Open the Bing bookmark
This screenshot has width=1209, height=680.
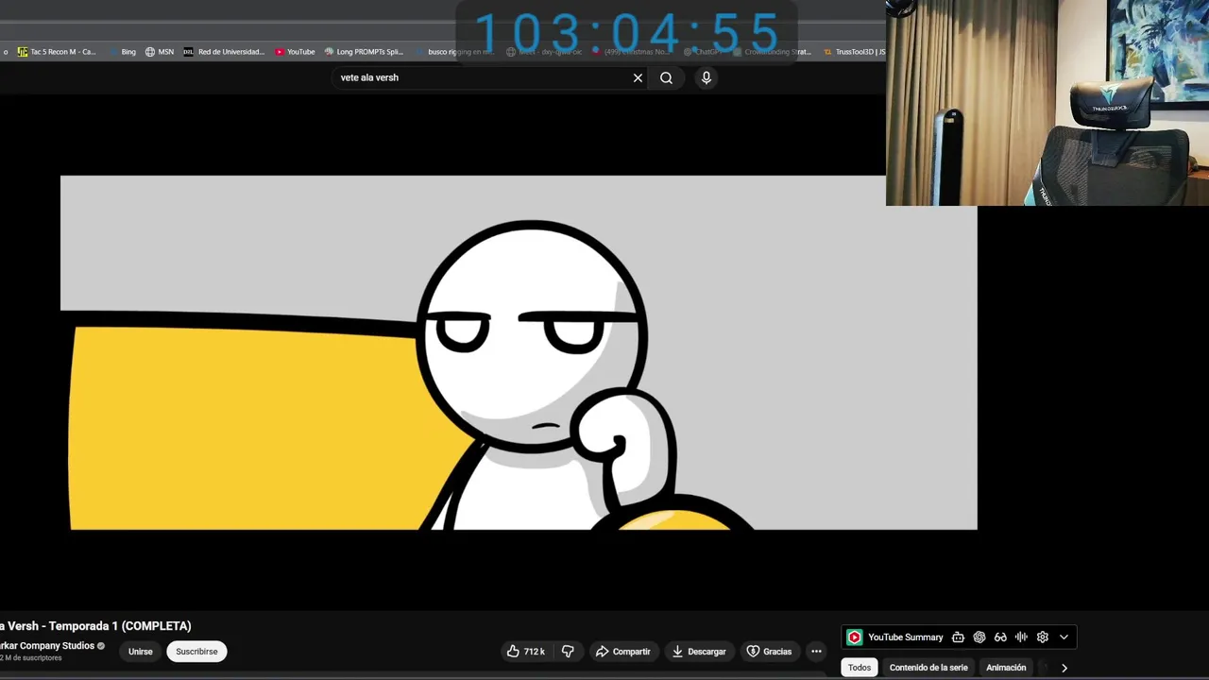pyautogui.click(x=121, y=52)
